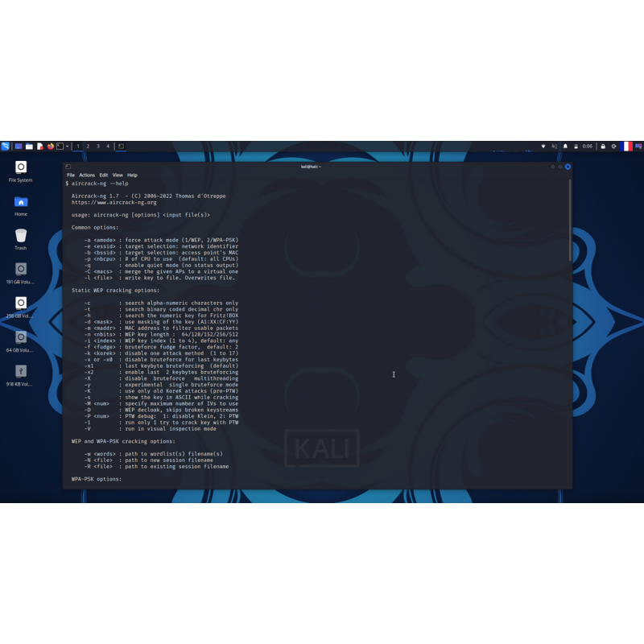
Task: Open the Actions menu in the terminal
Action: point(87,175)
